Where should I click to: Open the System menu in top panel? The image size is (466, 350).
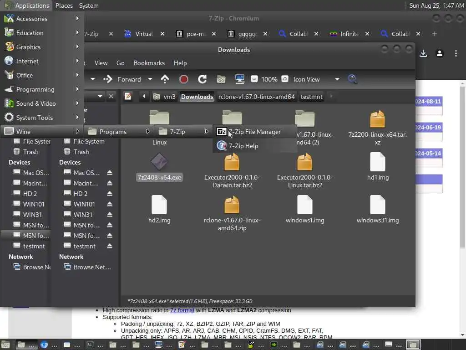coord(89,5)
